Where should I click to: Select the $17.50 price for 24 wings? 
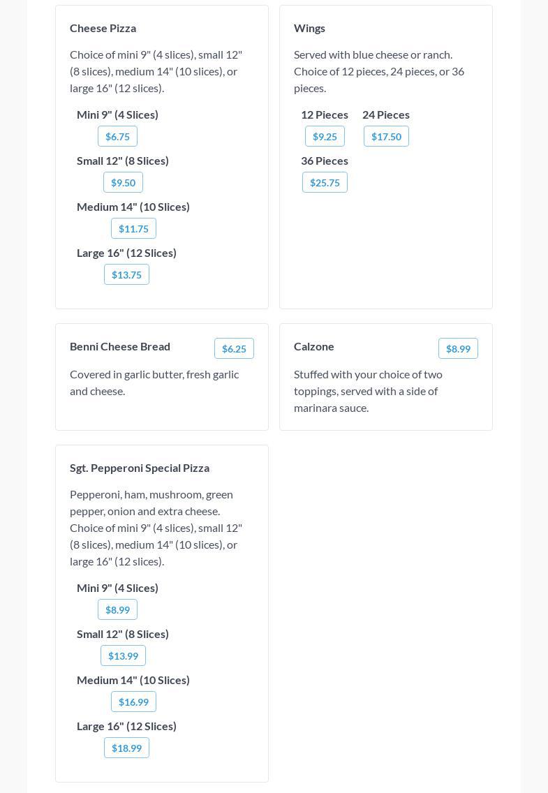386,137
